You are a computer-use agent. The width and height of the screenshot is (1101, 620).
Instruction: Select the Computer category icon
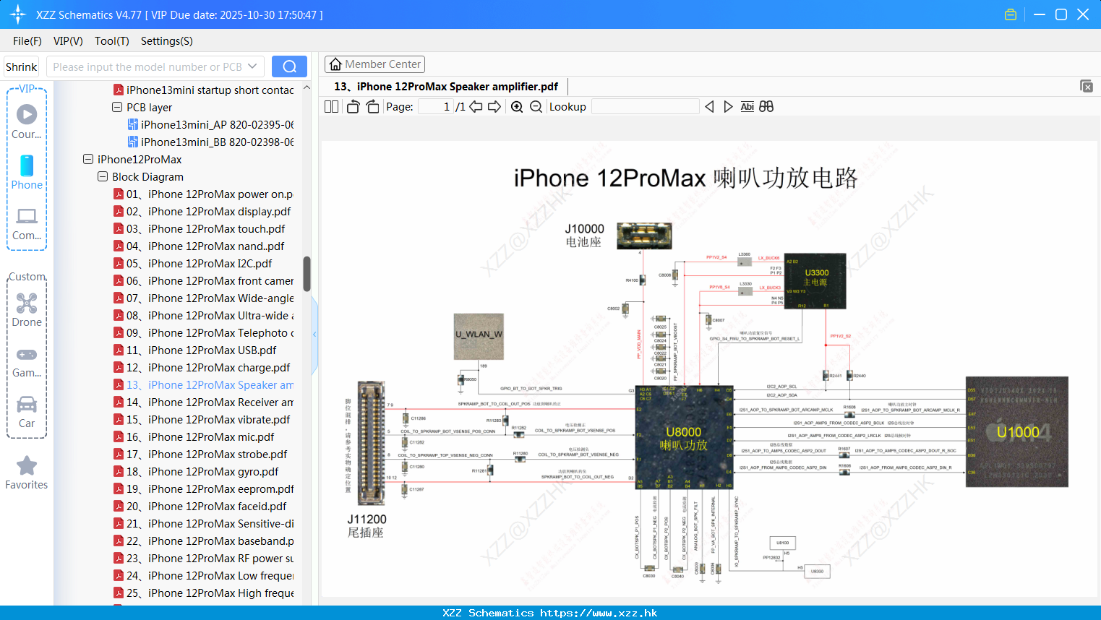point(27,216)
